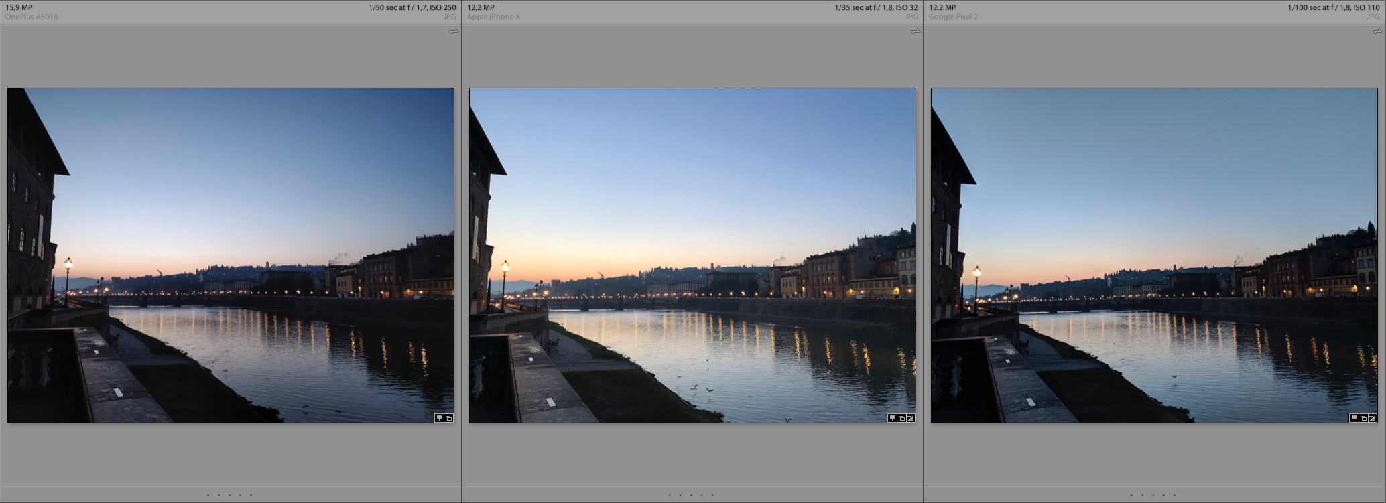Viewport: 1386px width, 503px height.
Task: Click the collection badge on the OnePlus A5010 photo
Action: click(x=448, y=418)
